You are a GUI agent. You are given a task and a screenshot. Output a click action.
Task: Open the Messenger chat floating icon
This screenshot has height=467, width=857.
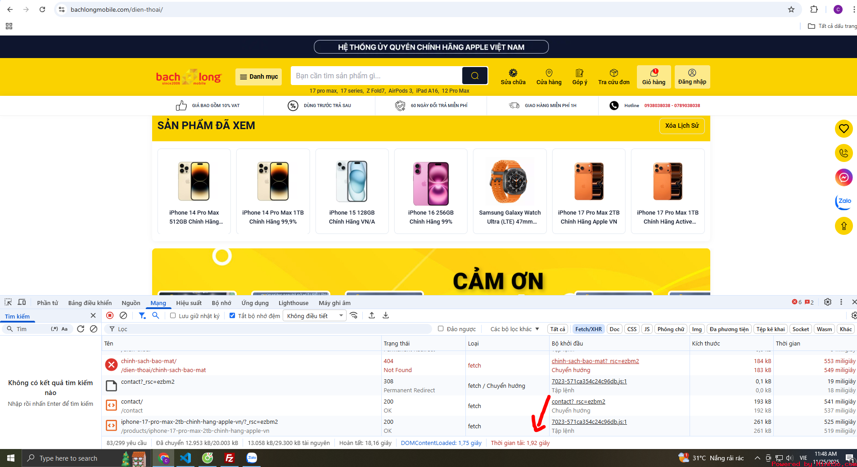[x=843, y=178]
